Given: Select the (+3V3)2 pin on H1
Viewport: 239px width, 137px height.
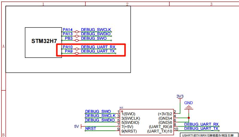Looking at the screenshot, I should click(x=165, y=114).
